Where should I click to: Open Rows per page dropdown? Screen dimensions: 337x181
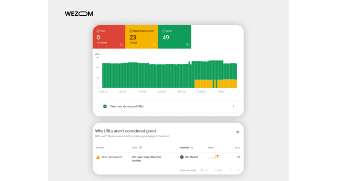click(x=204, y=170)
